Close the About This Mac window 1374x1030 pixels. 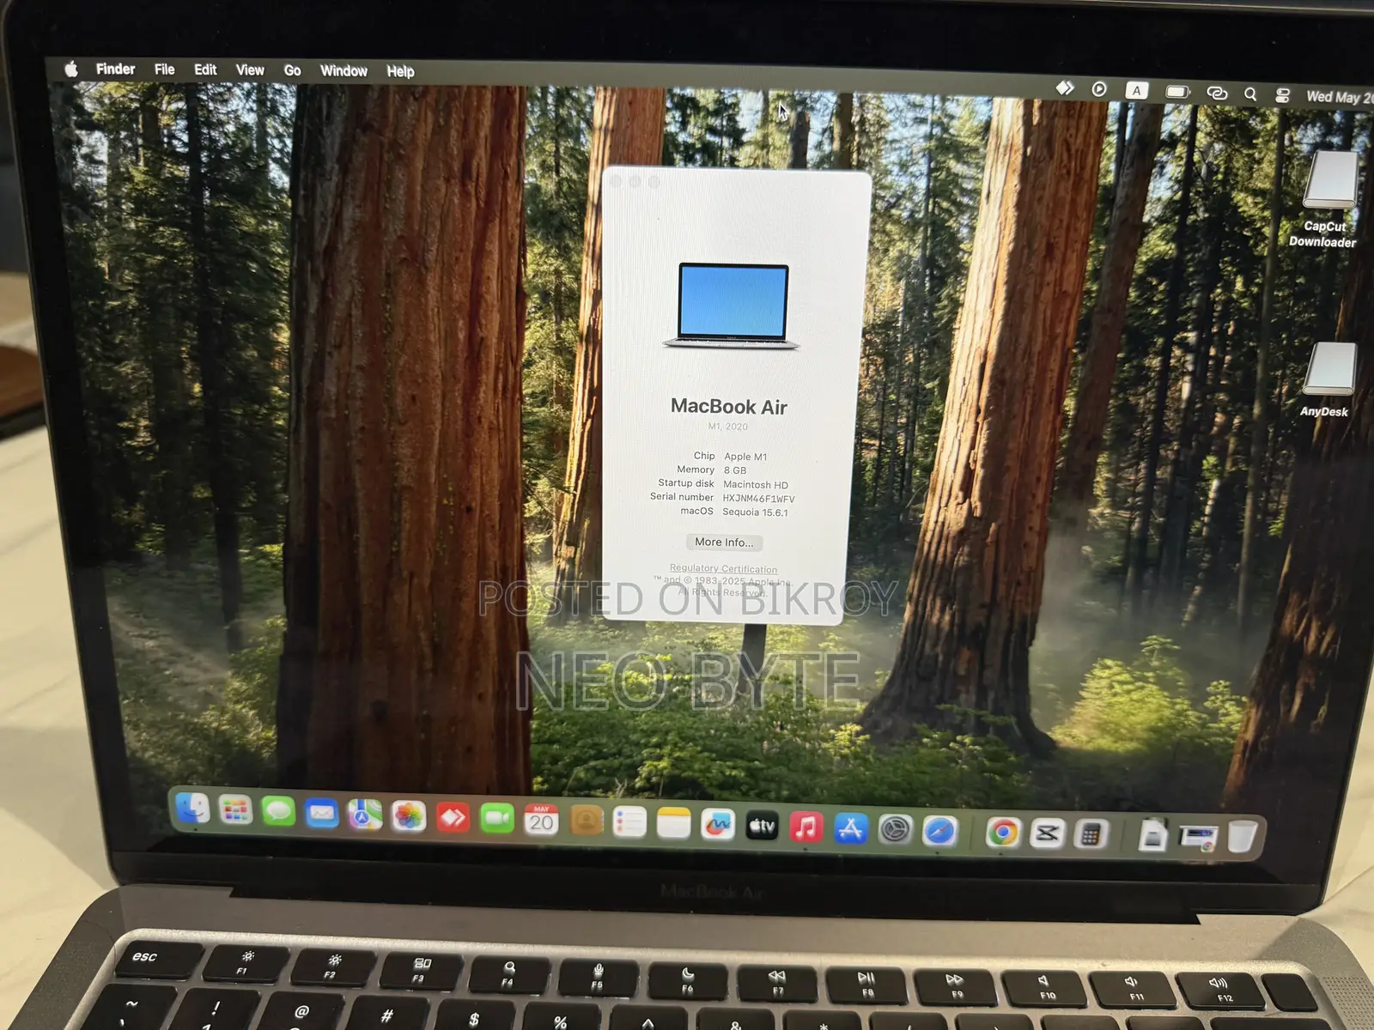(x=616, y=181)
